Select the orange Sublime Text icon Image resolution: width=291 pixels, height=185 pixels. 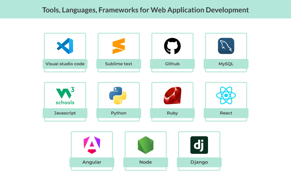(x=119, y=46)
